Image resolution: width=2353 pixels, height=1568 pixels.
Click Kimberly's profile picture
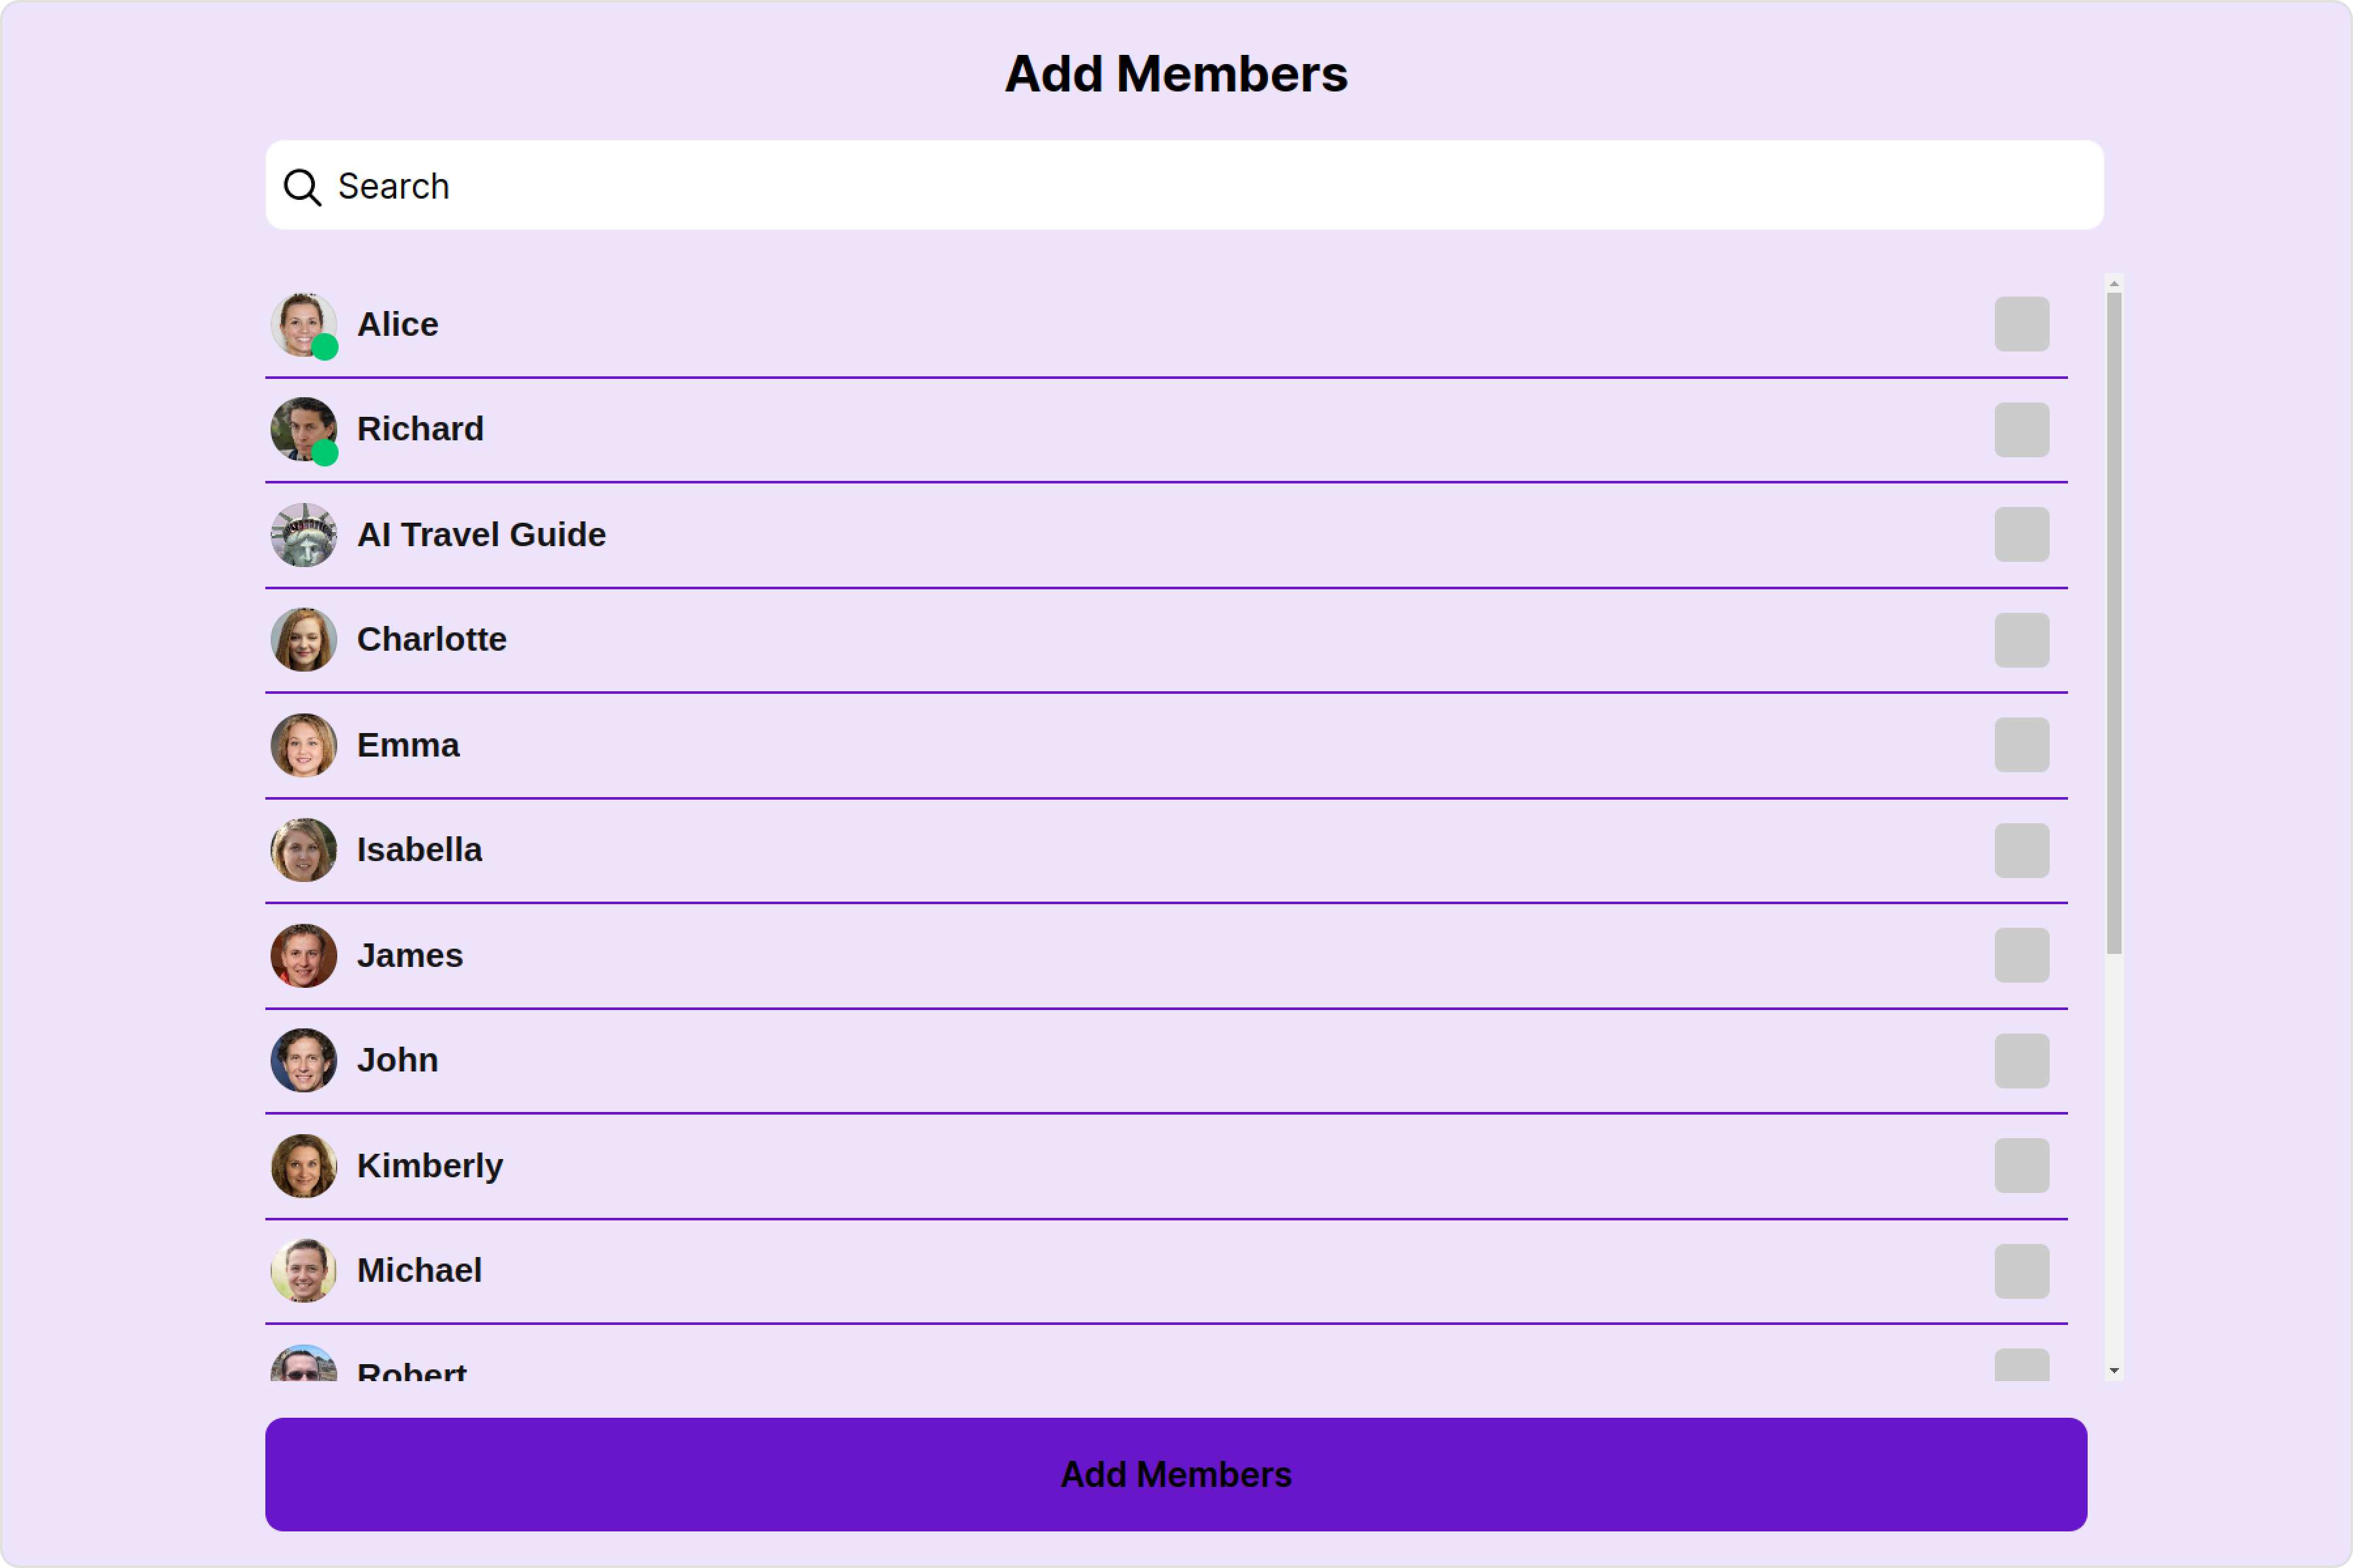[x=304, y=1166]
